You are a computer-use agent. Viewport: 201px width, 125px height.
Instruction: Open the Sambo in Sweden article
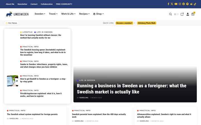[x=44, y=66]
